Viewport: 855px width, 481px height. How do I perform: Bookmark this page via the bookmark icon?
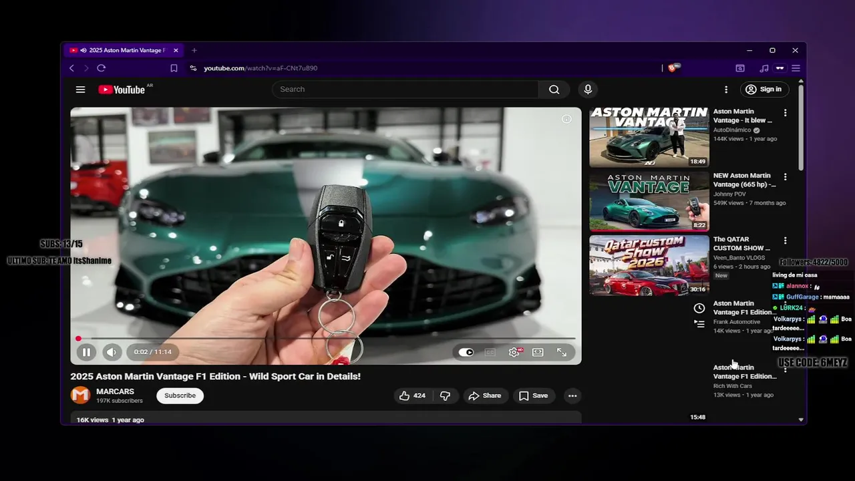(x=174, y=68)
